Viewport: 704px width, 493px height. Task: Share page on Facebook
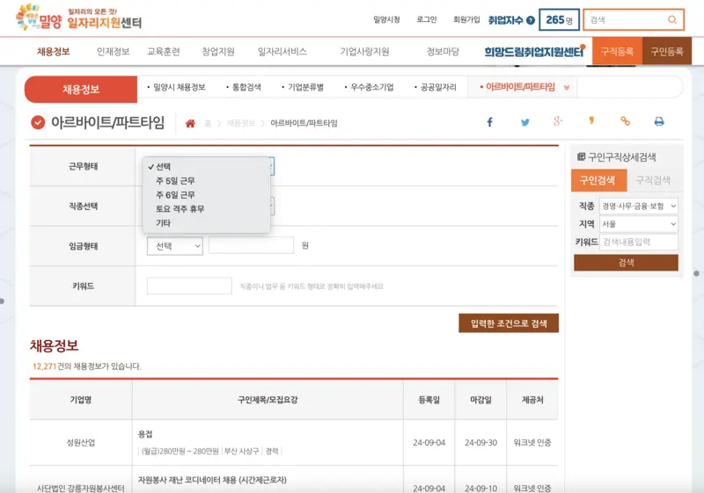[490, 122]
